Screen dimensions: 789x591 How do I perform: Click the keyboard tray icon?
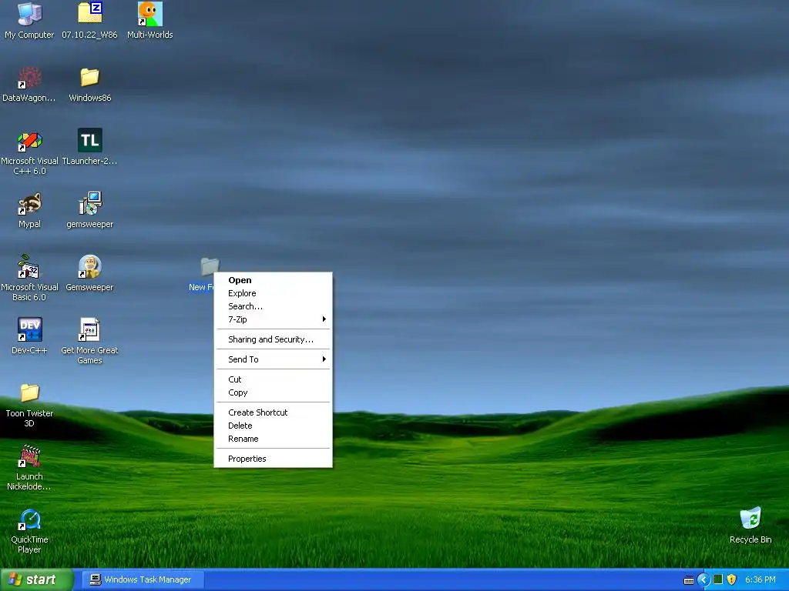[x=688, y=580]
